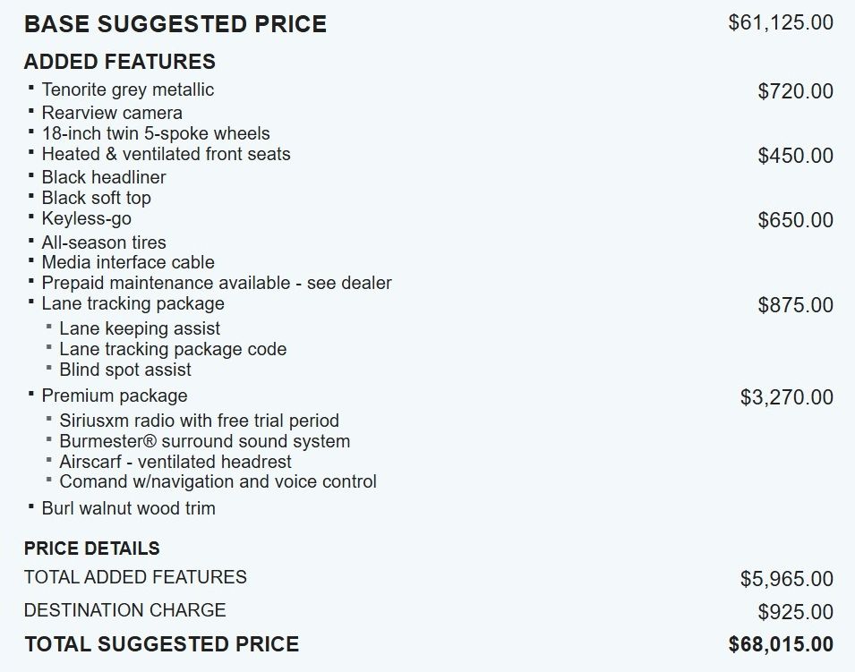Click the Lane tracking package item

133,303
